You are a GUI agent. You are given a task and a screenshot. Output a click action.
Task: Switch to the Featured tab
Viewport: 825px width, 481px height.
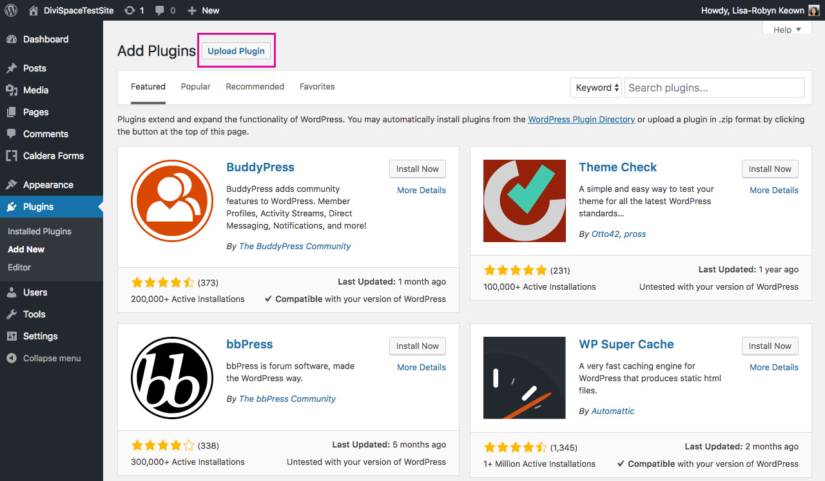148,87
